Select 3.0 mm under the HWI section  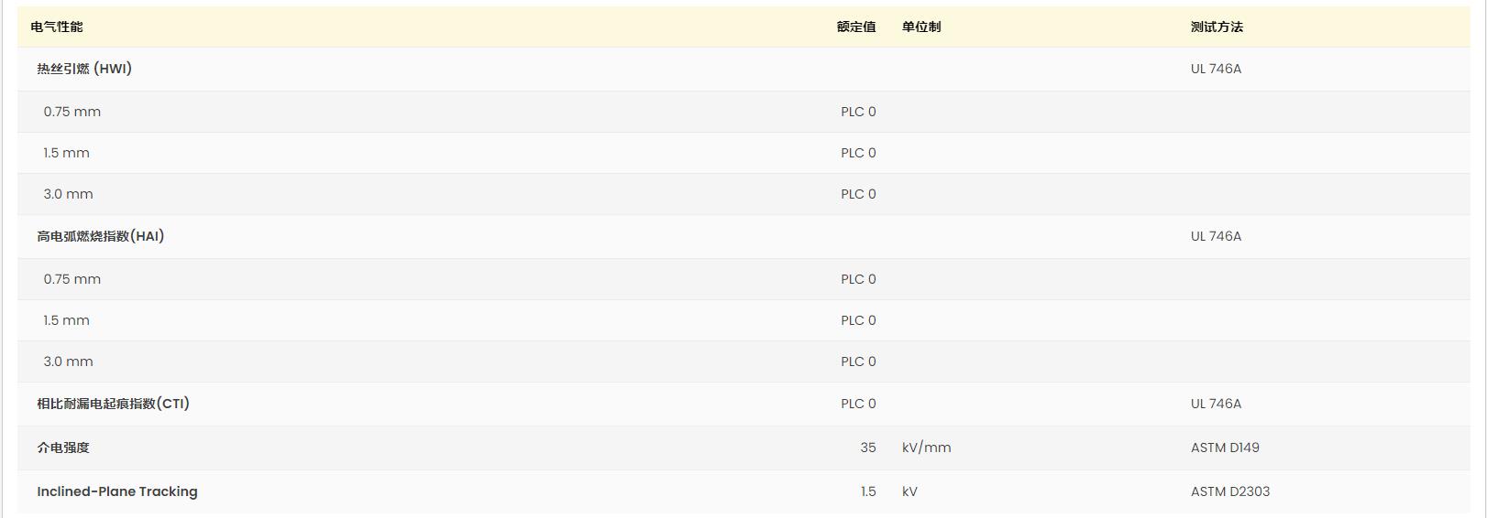[69, 194]
